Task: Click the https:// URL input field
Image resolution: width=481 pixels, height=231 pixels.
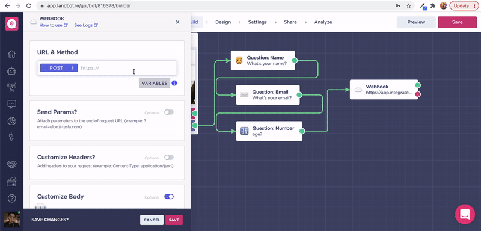Action: 127,68
